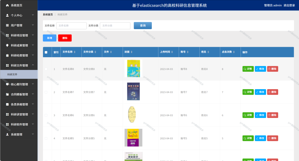299x161 pixels.
Task: Click 删除 for 文件名称6 row
Action: (272, 115)
